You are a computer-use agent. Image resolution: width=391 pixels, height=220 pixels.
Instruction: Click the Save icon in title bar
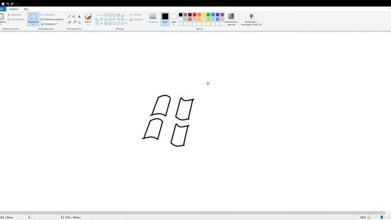[x=3, y=4]
